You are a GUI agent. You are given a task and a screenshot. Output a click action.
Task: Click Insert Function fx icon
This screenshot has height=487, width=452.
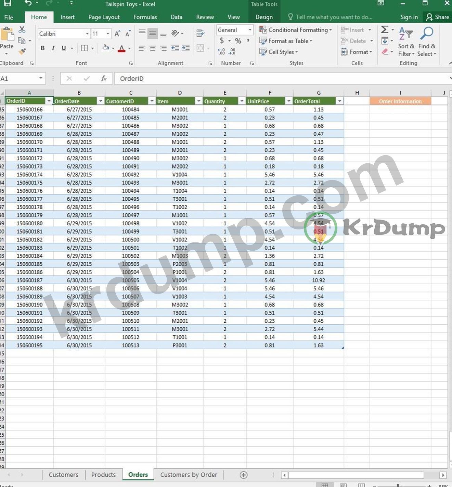[104, 78]
